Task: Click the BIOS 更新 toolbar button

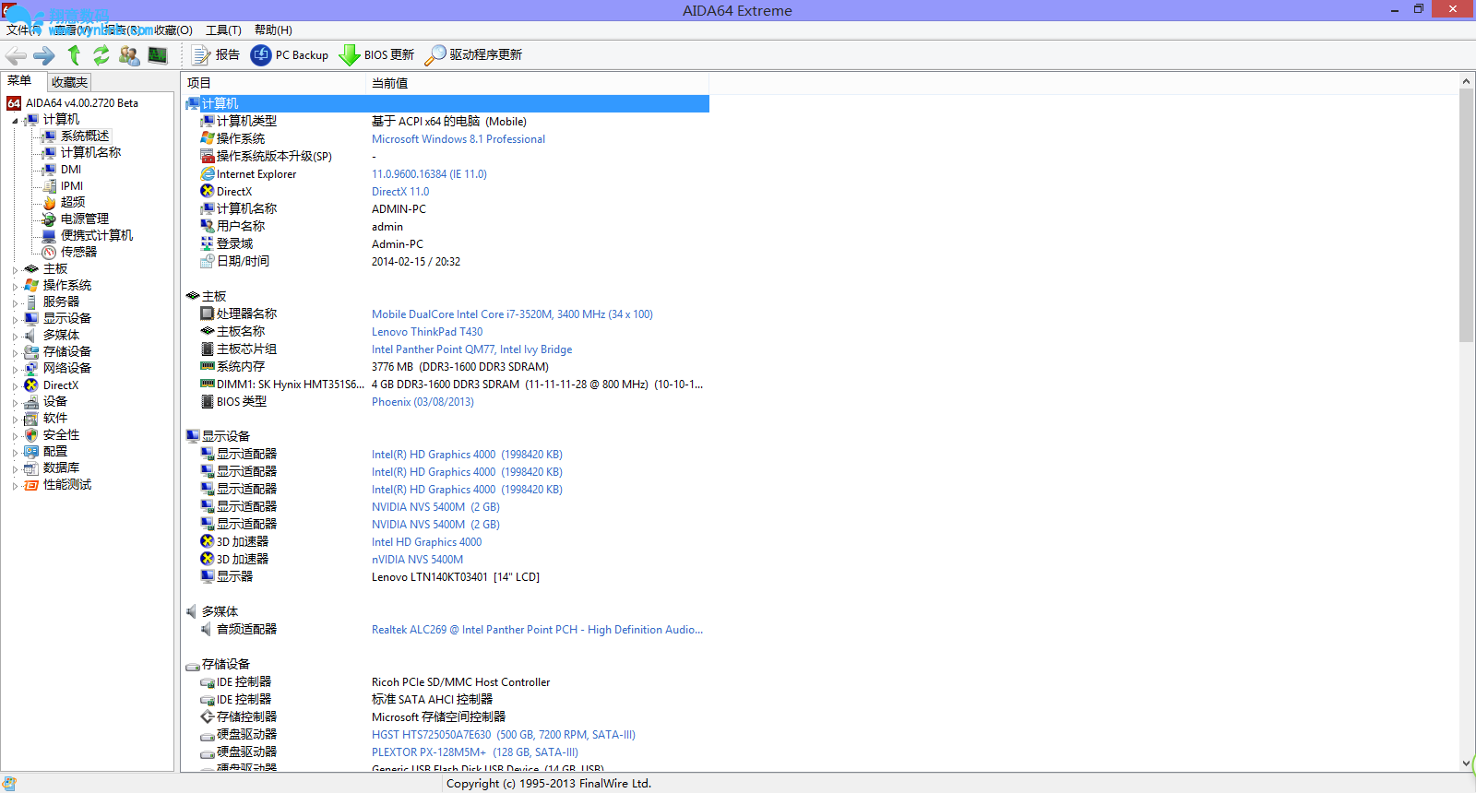Action: 377,55
